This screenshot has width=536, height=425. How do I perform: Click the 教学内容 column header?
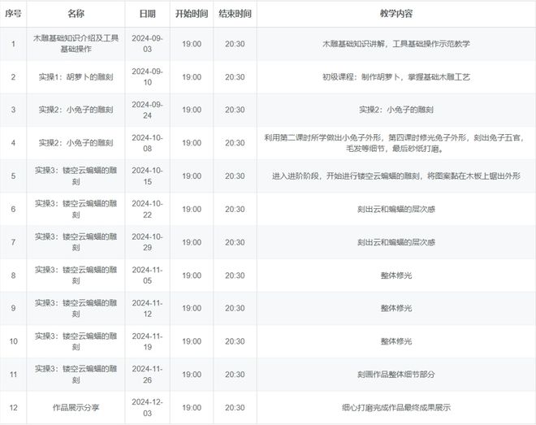396,14
